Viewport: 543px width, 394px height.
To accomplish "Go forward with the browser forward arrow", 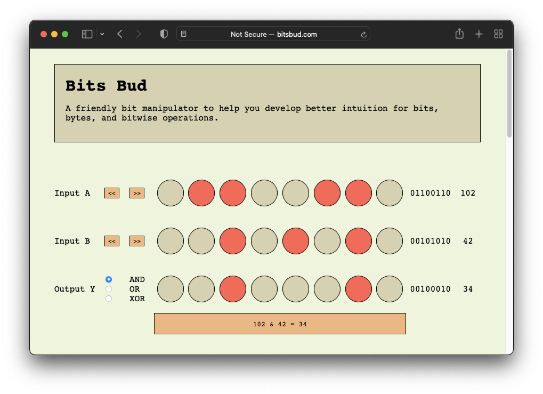I will click(139, 34).
